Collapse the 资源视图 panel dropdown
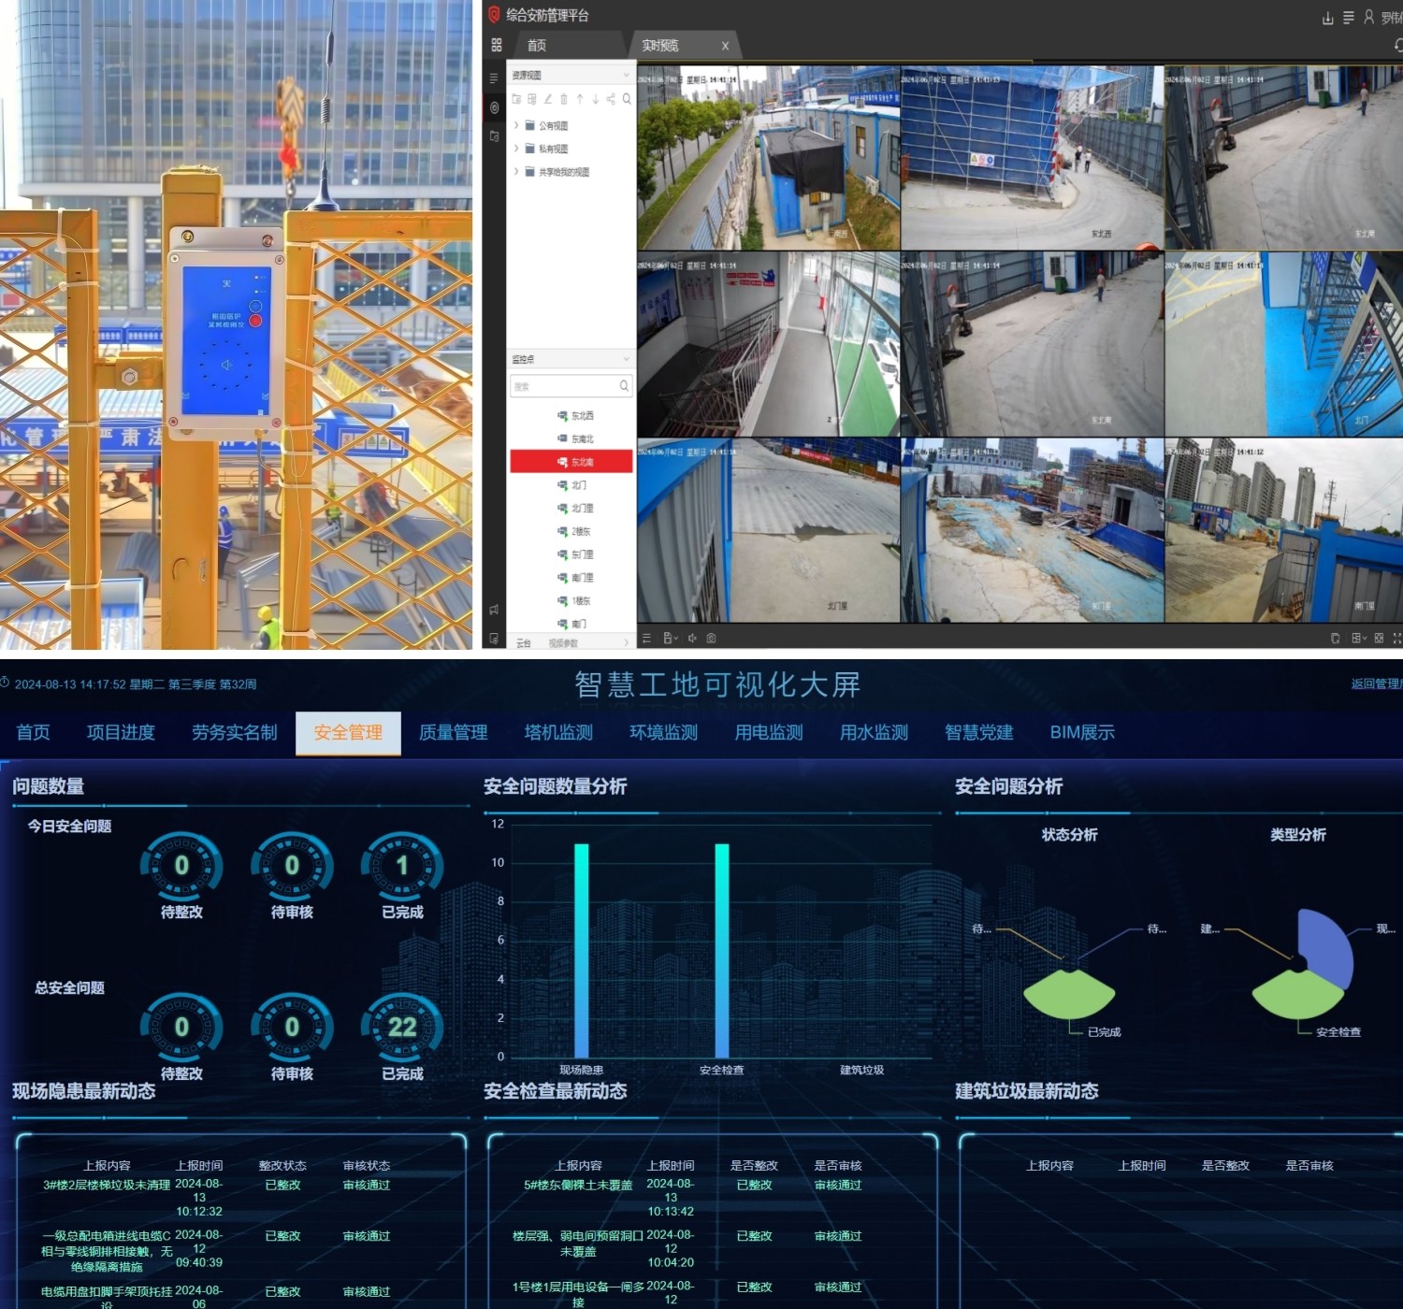This screenshot has height=1309, width=1403. [x=626, y=75]
